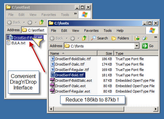Click Forward arrow in fonts window
Screen dimensions: 164x119
73,38
